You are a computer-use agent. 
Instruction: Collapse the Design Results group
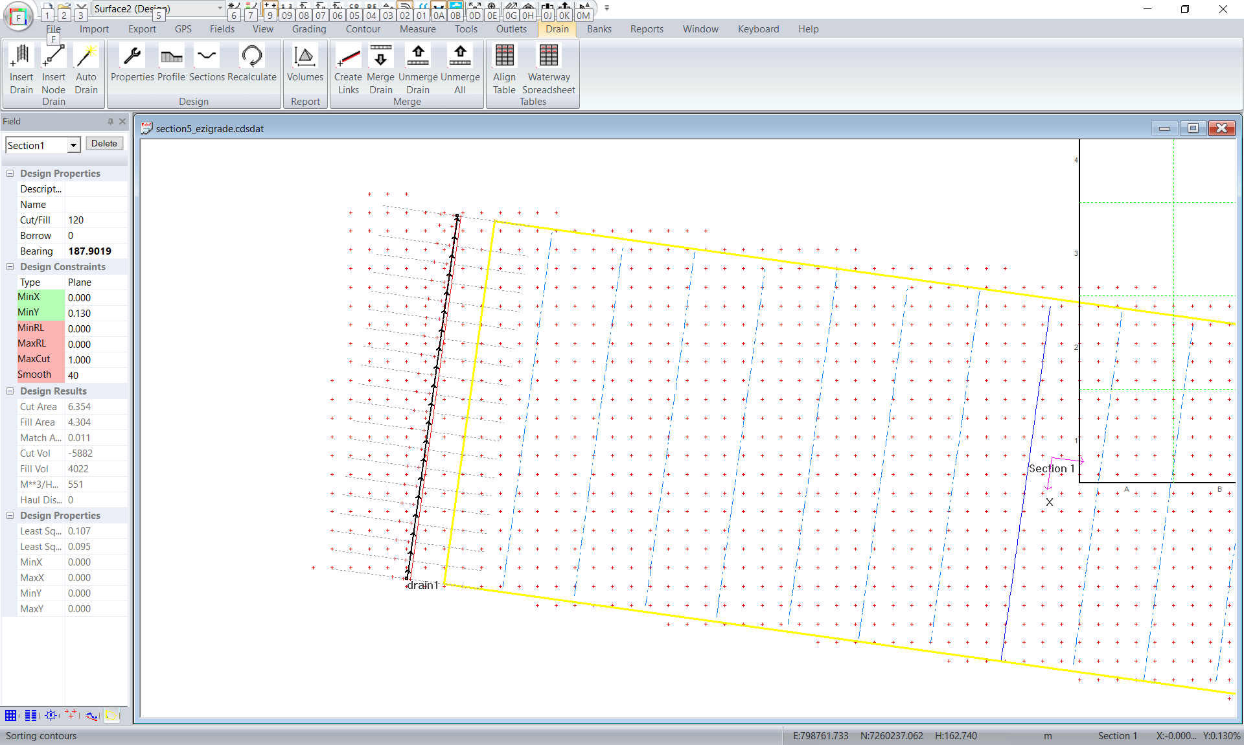(x=10, y=391)
